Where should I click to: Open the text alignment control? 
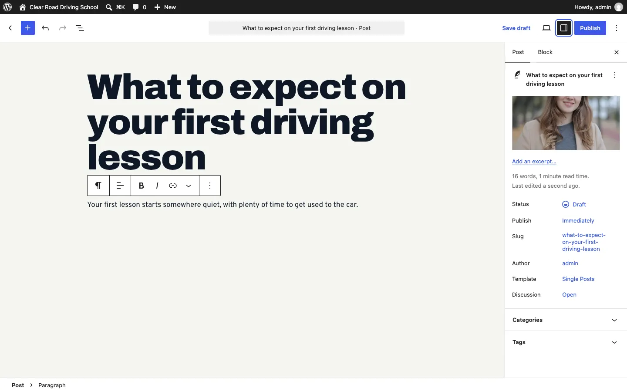pyautogui.click(x=120, y=186)
